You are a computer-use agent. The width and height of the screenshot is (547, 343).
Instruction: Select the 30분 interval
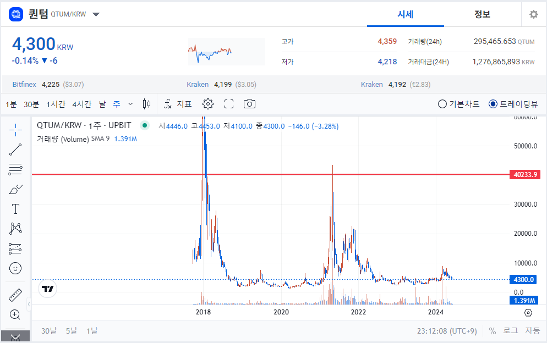point(31,104)
